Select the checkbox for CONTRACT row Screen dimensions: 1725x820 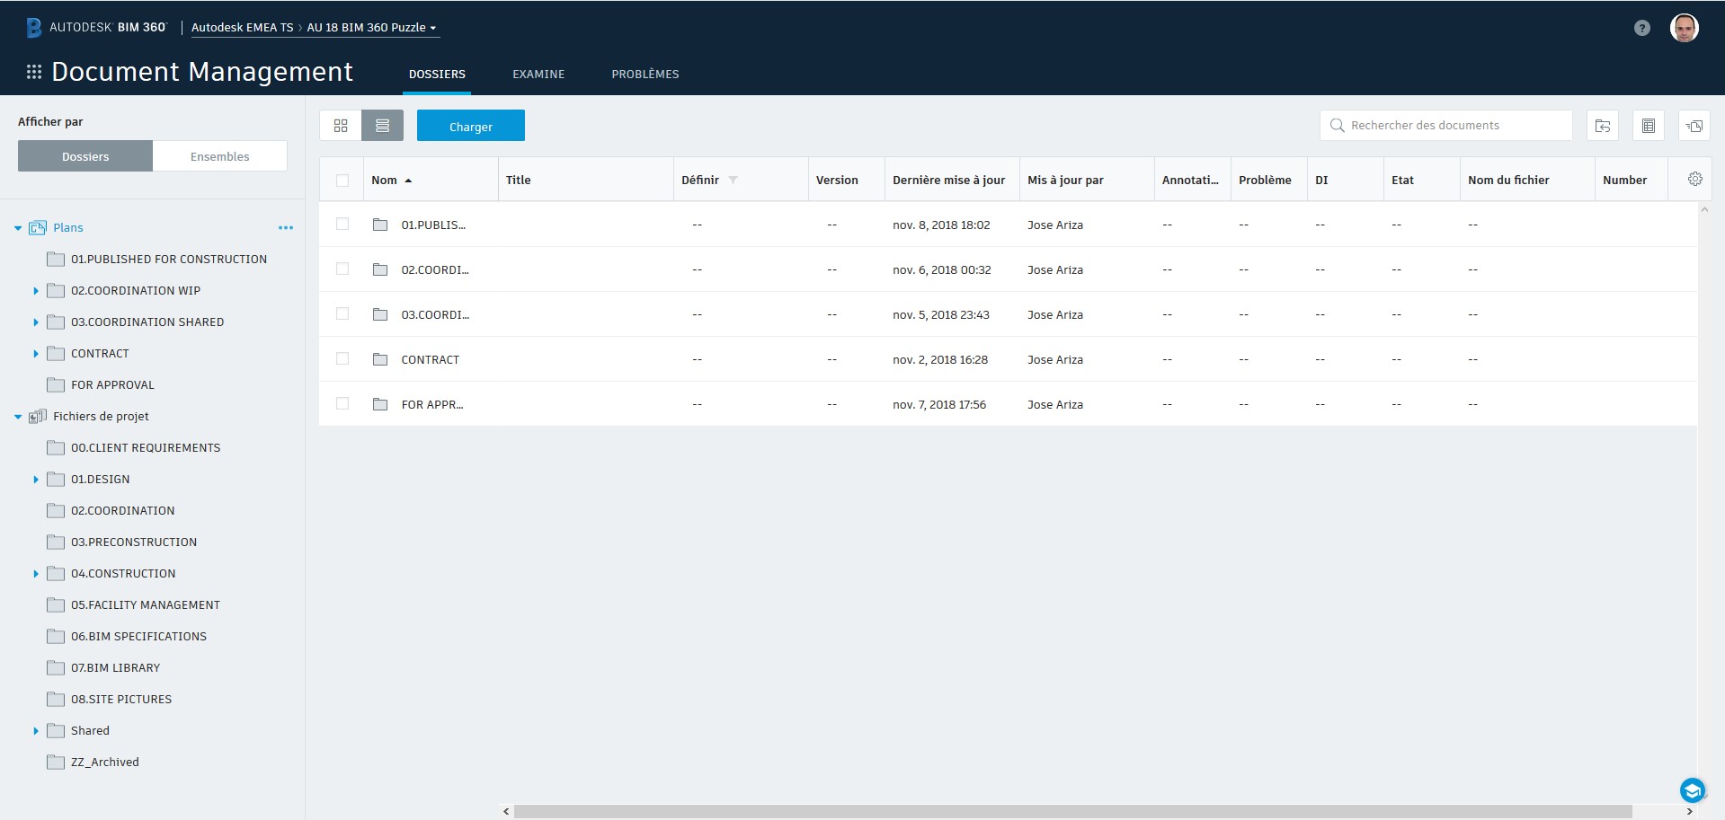342,358
